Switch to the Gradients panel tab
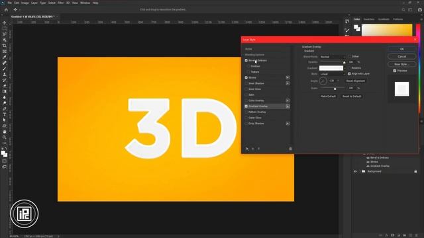The width and height of the screenshot is (424, 238). pos(384,19)
